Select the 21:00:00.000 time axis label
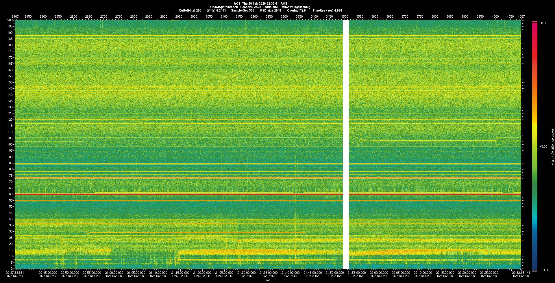Image resolution: width=555 pixels, height=283 pixels. [x=114, y=273]
